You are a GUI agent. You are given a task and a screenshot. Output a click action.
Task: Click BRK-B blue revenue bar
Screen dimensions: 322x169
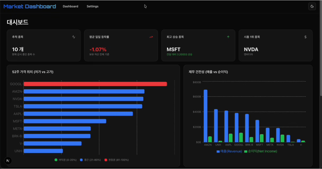pos(247,128)
